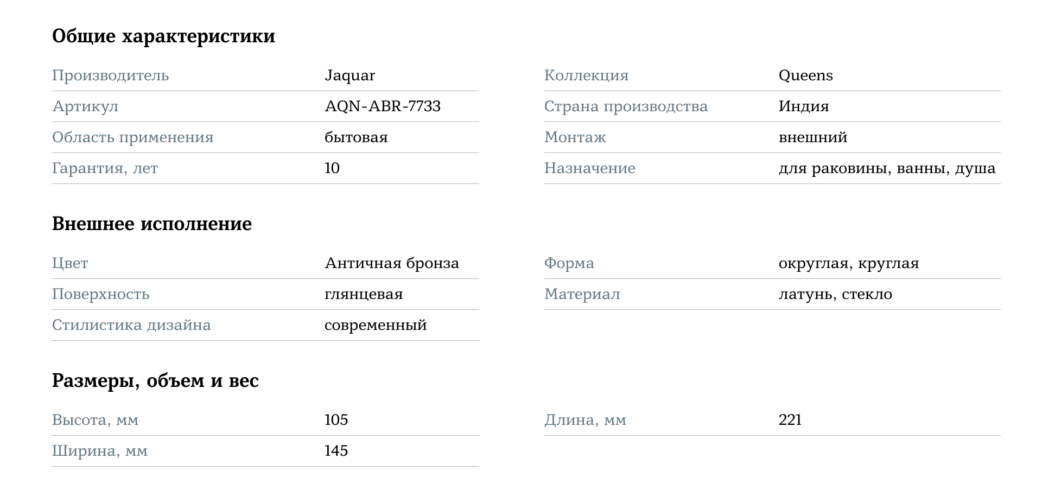Click the material value 'латунь, стекло'

click(835, 294)
